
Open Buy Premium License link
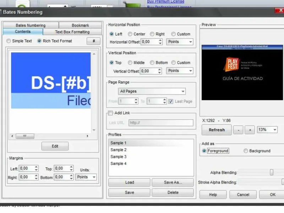click(165, 1)
